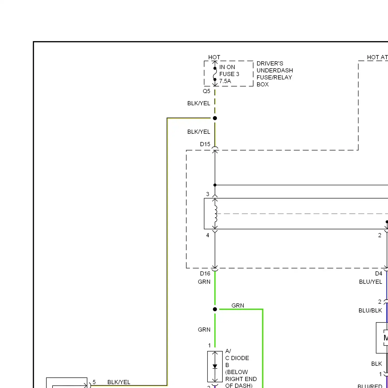Click the fuse symbol inside the underdash box

(x=215, y=74)
